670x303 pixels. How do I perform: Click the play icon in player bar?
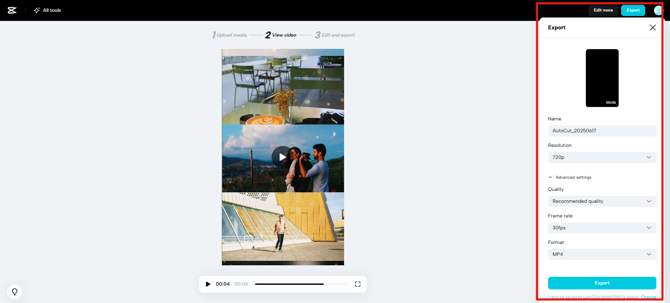tap(208, 284)
